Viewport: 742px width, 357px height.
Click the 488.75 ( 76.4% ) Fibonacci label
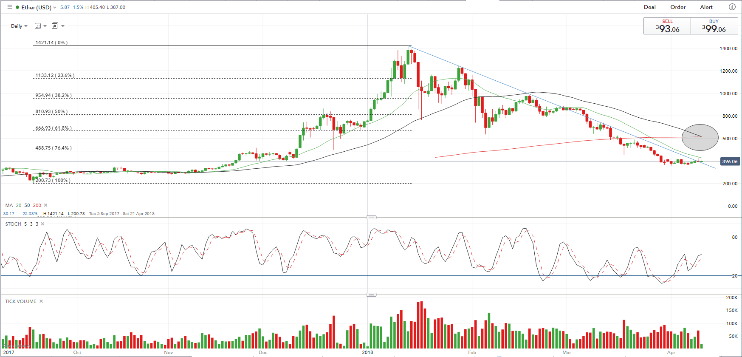point(54,148)
